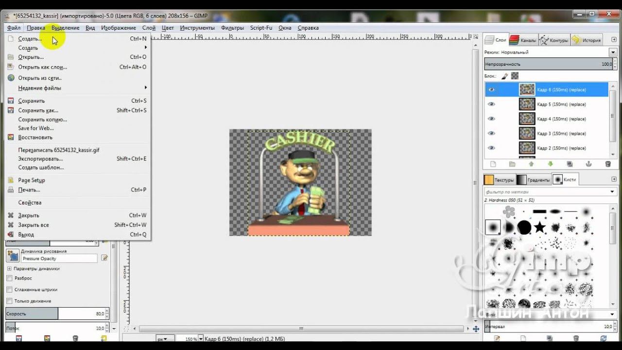Image resolution: width=622 pixels, height=350 pixels.
Task: Open the drawing dynamics picker icon
Action: pyautogui.click(x=12, y=255)
